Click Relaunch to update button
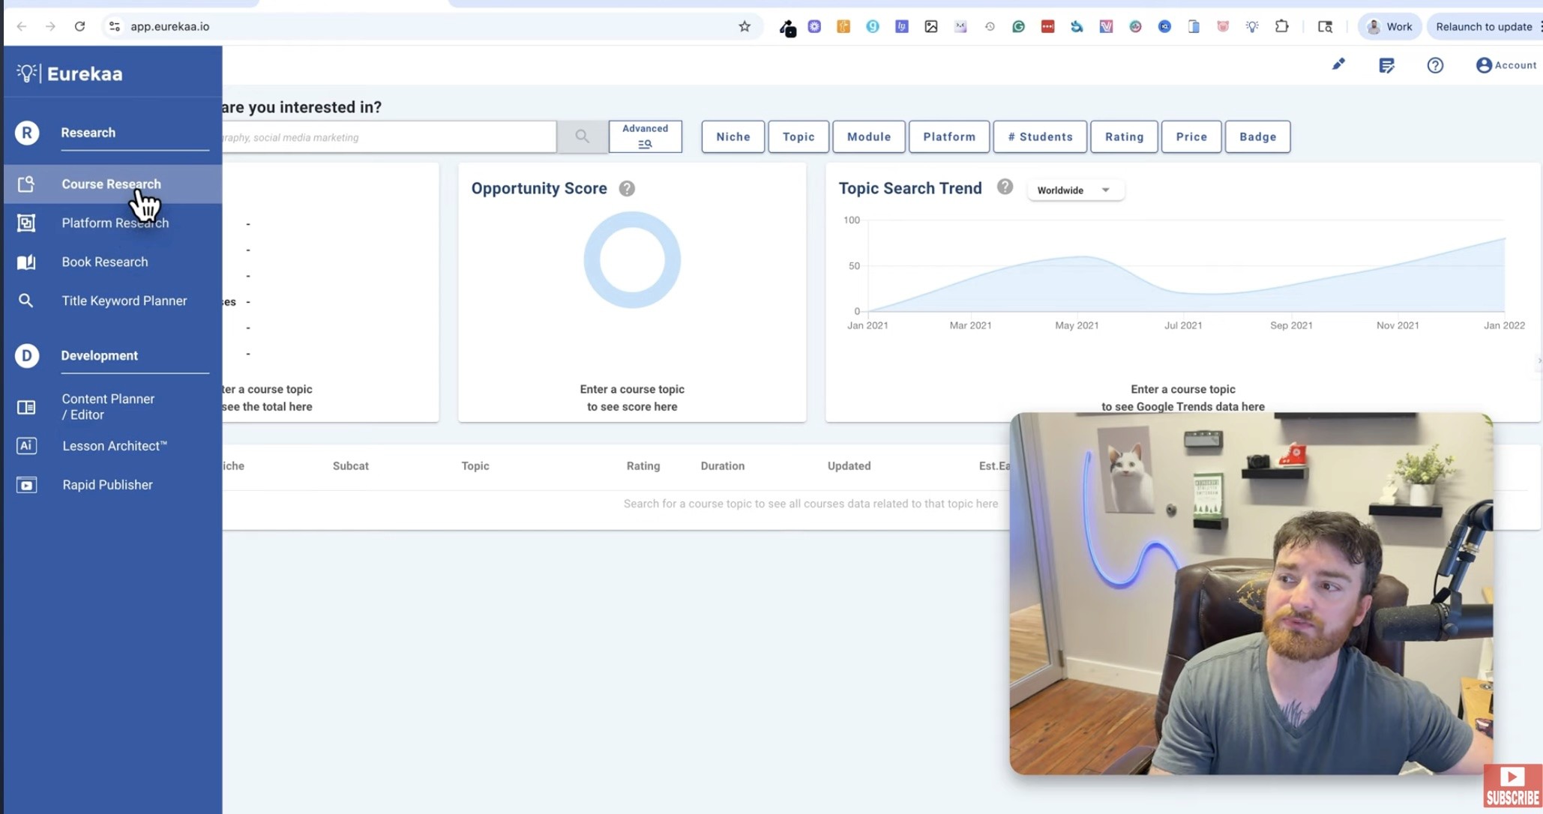 1483,27
